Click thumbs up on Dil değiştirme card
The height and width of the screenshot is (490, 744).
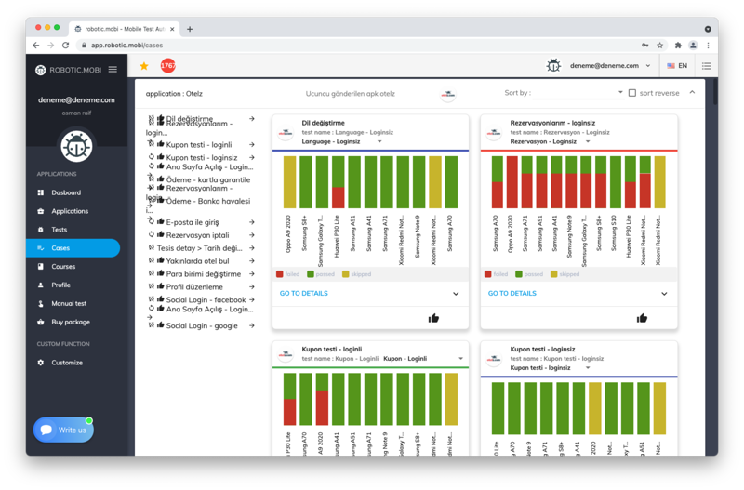coord(433,318)
